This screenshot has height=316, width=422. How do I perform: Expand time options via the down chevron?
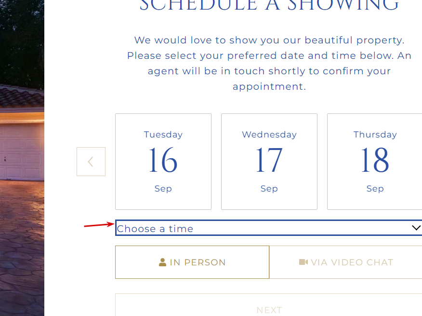point(416,228)
